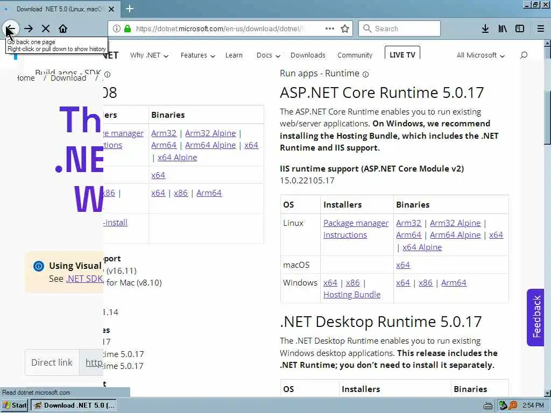Go back one page with the back arrow
The width and height of the screenshot is (551, 413).
pos(11,29)
